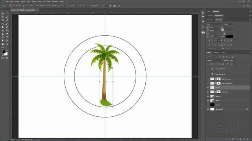The width and height of the screenshot is (252, 141).
Task: Open the History panel icon
Action: pos(203,13)
